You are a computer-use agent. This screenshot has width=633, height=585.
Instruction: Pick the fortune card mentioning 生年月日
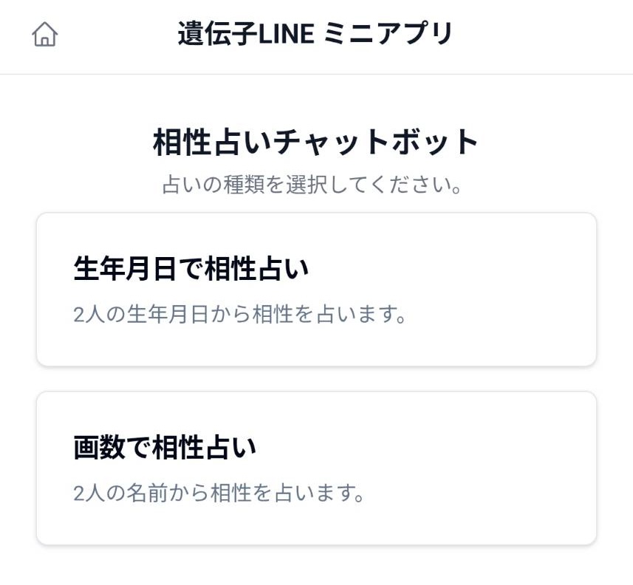pos(316,290)
